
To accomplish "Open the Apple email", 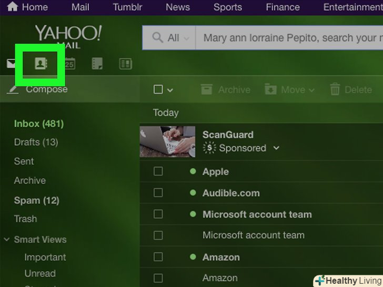I will point(261,171).
